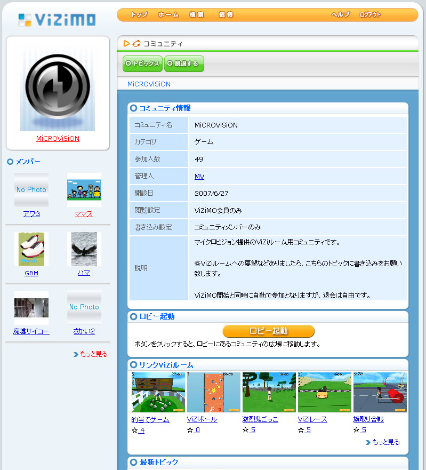
Task: Click the 旗取り合戦 room thumbnail
Action: 380,392
